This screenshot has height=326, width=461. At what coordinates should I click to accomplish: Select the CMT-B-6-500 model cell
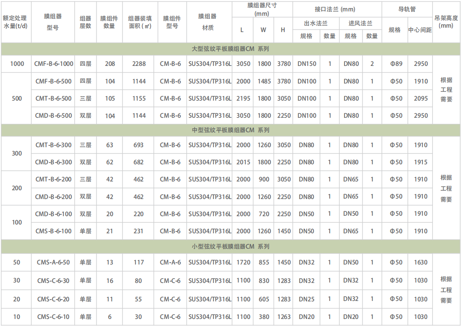click(53, 98)
